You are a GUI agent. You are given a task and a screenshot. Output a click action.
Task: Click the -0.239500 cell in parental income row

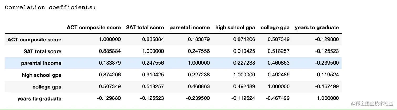327,63
